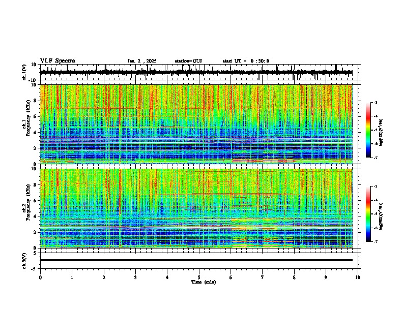This screenshot has width=403, height=311.
Task: Click the "ch.3(V)" axis label
Action: [24, 261]
